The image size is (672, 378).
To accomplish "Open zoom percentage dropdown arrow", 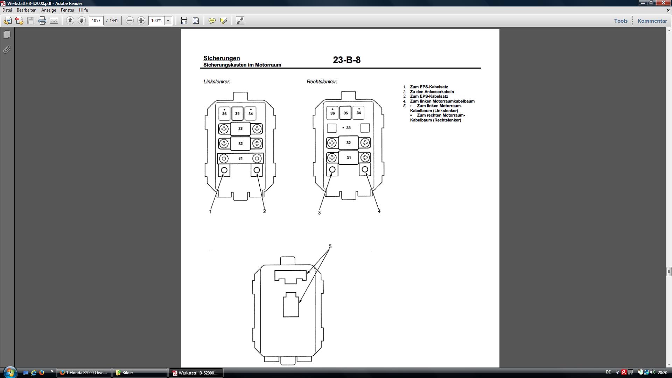I will 168,21.
